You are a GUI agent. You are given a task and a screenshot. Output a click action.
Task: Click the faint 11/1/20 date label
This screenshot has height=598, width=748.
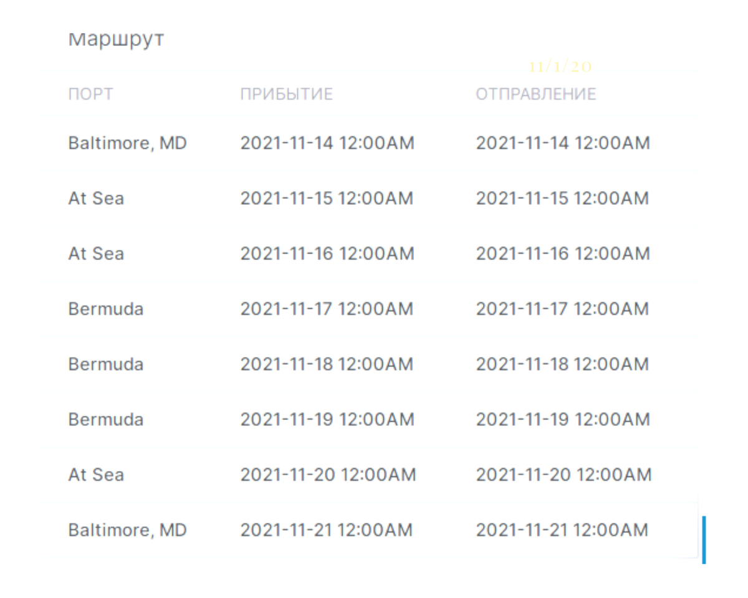pyautogui.click(x=560, y=67)
